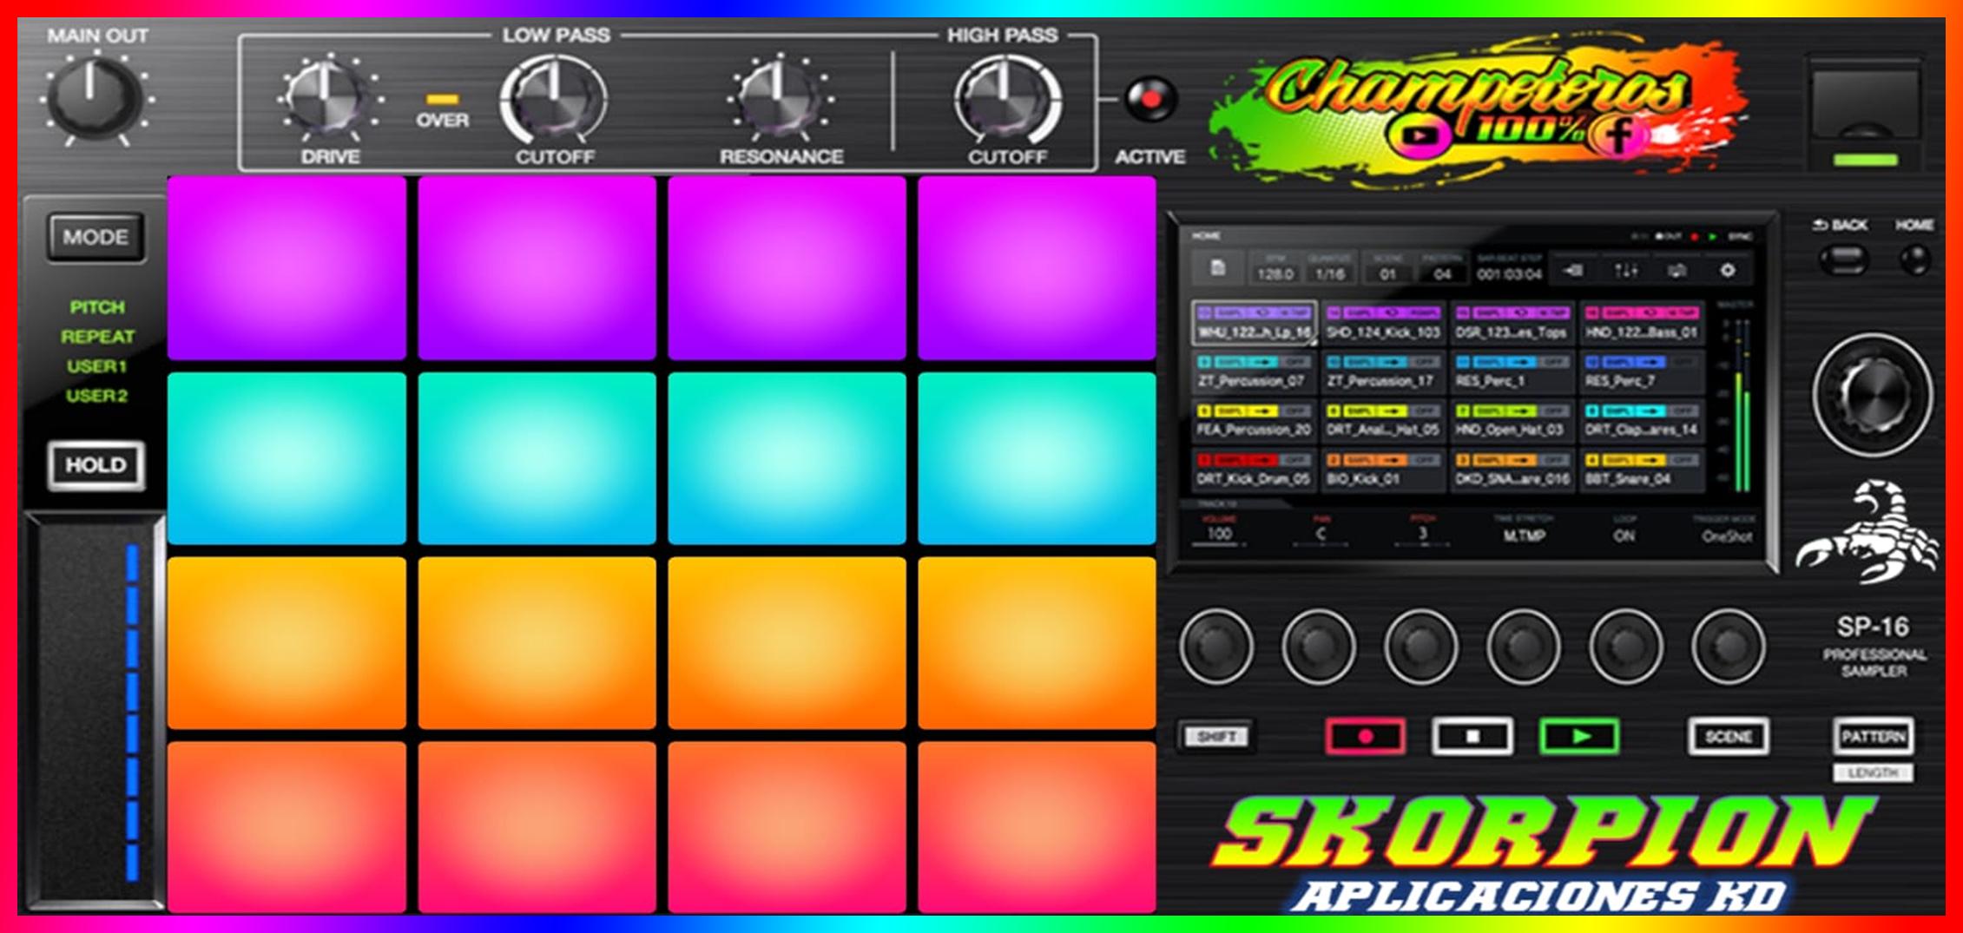The width and height of the screenshot is (1963, 933).
Task: Click the MODE button
Action: 96,237
